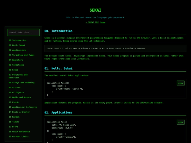
Task: Open 01 Hello Sekai in sidebar
Action: coord(17,45)
